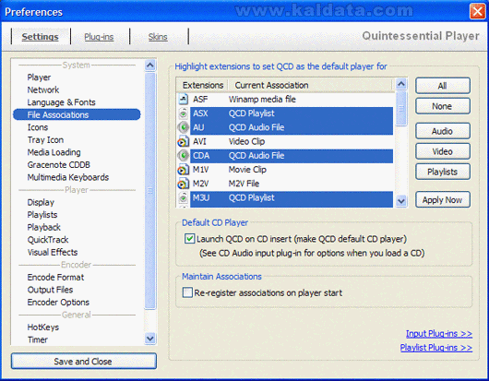Uncheck Launch QCD on CD insert
Image resolution: width=489 pixels, height=381 pixels.
[190, 239]
